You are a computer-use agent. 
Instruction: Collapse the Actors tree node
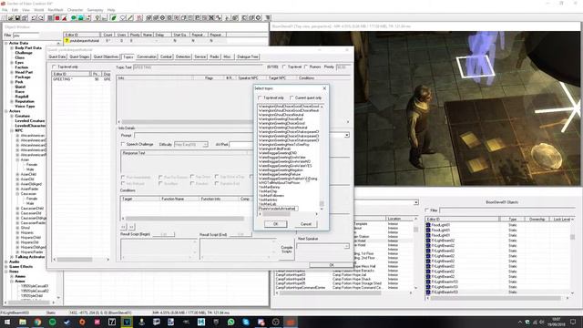pos(6,111)
